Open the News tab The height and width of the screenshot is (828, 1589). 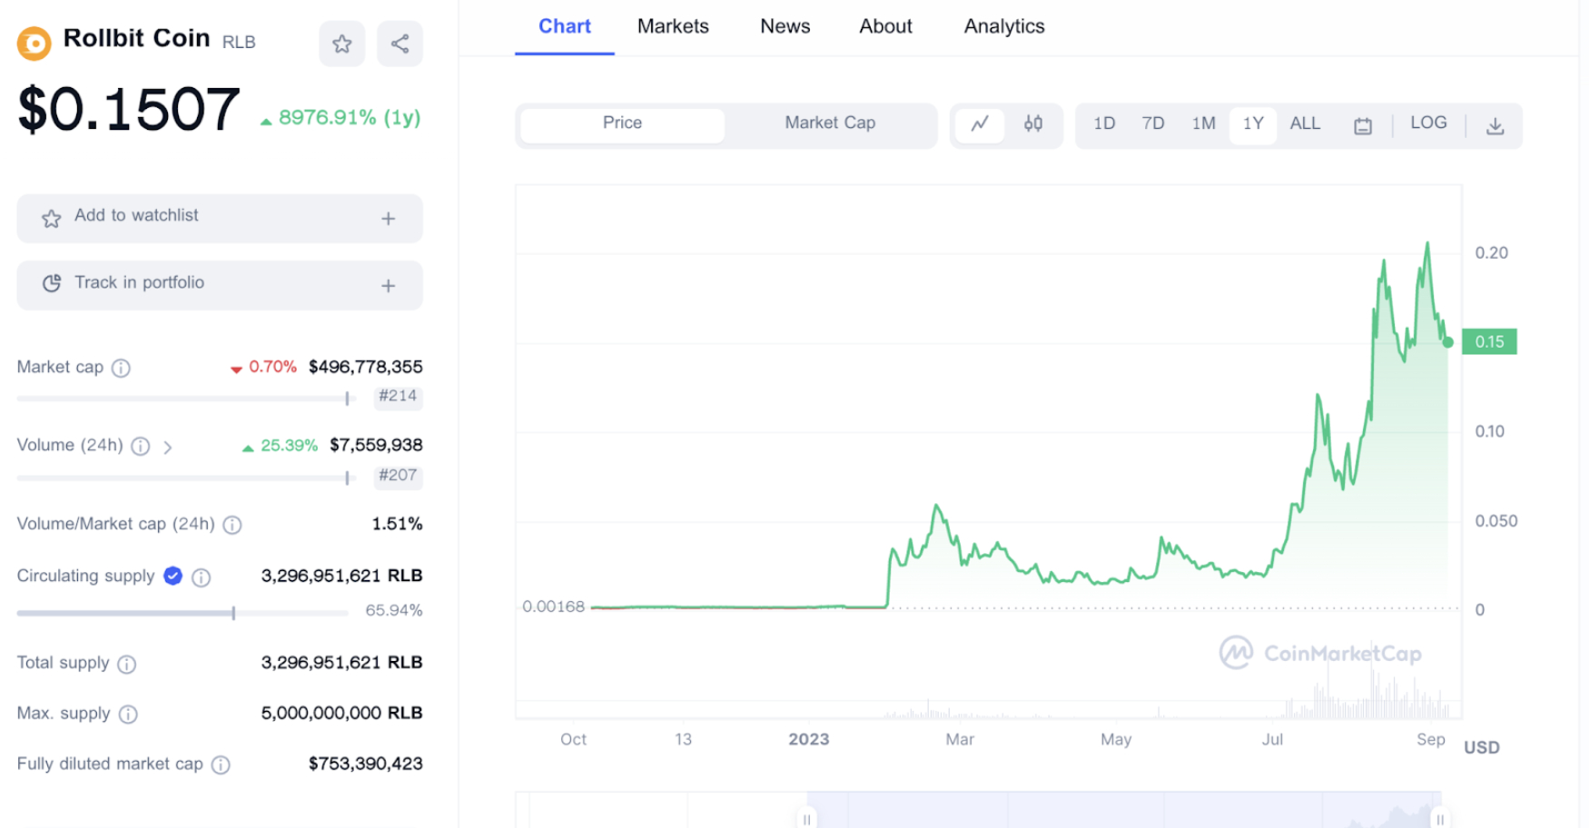[x=785, y=26]
